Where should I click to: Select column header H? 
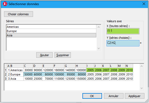[81, 66]
